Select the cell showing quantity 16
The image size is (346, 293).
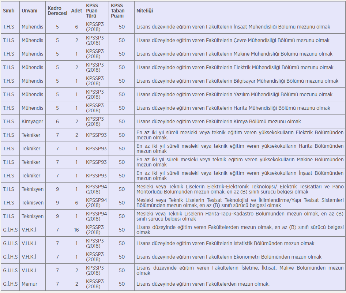[x=76, y=230]
